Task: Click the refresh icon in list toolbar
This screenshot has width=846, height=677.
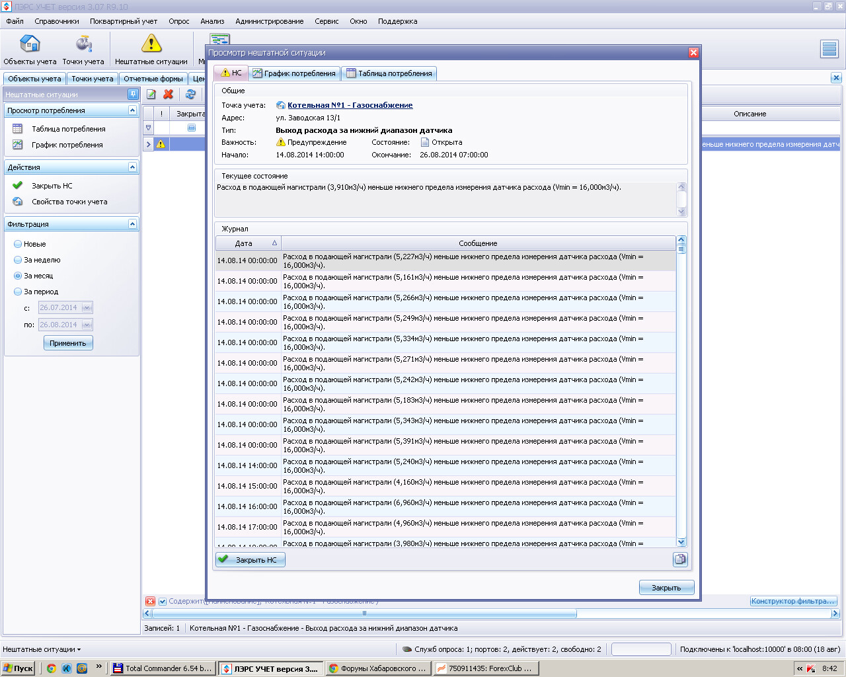Action: [190, 95]
